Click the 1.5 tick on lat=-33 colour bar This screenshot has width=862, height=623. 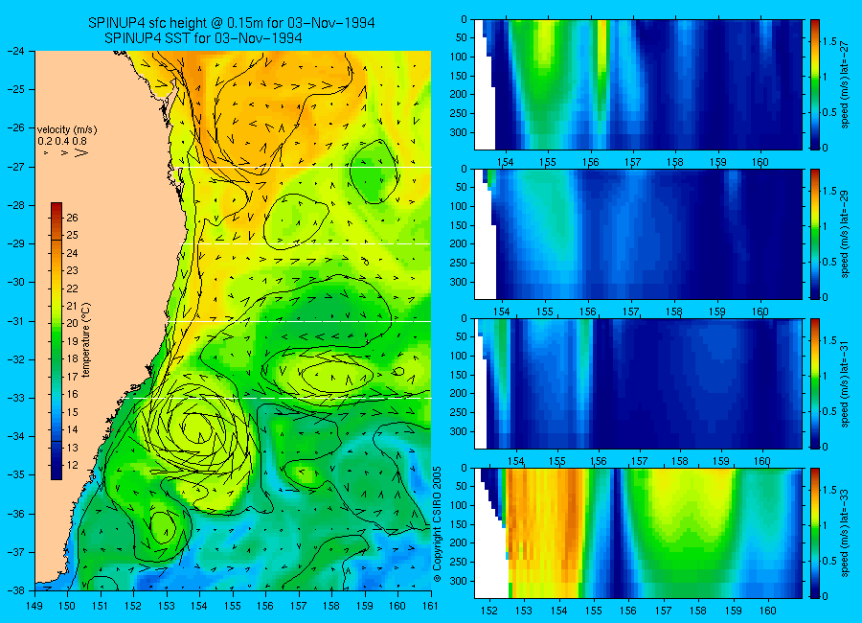pyautogui.click(x=829, y=490)
